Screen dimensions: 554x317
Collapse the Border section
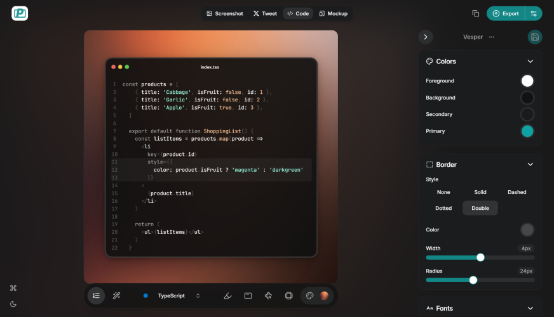530,164
